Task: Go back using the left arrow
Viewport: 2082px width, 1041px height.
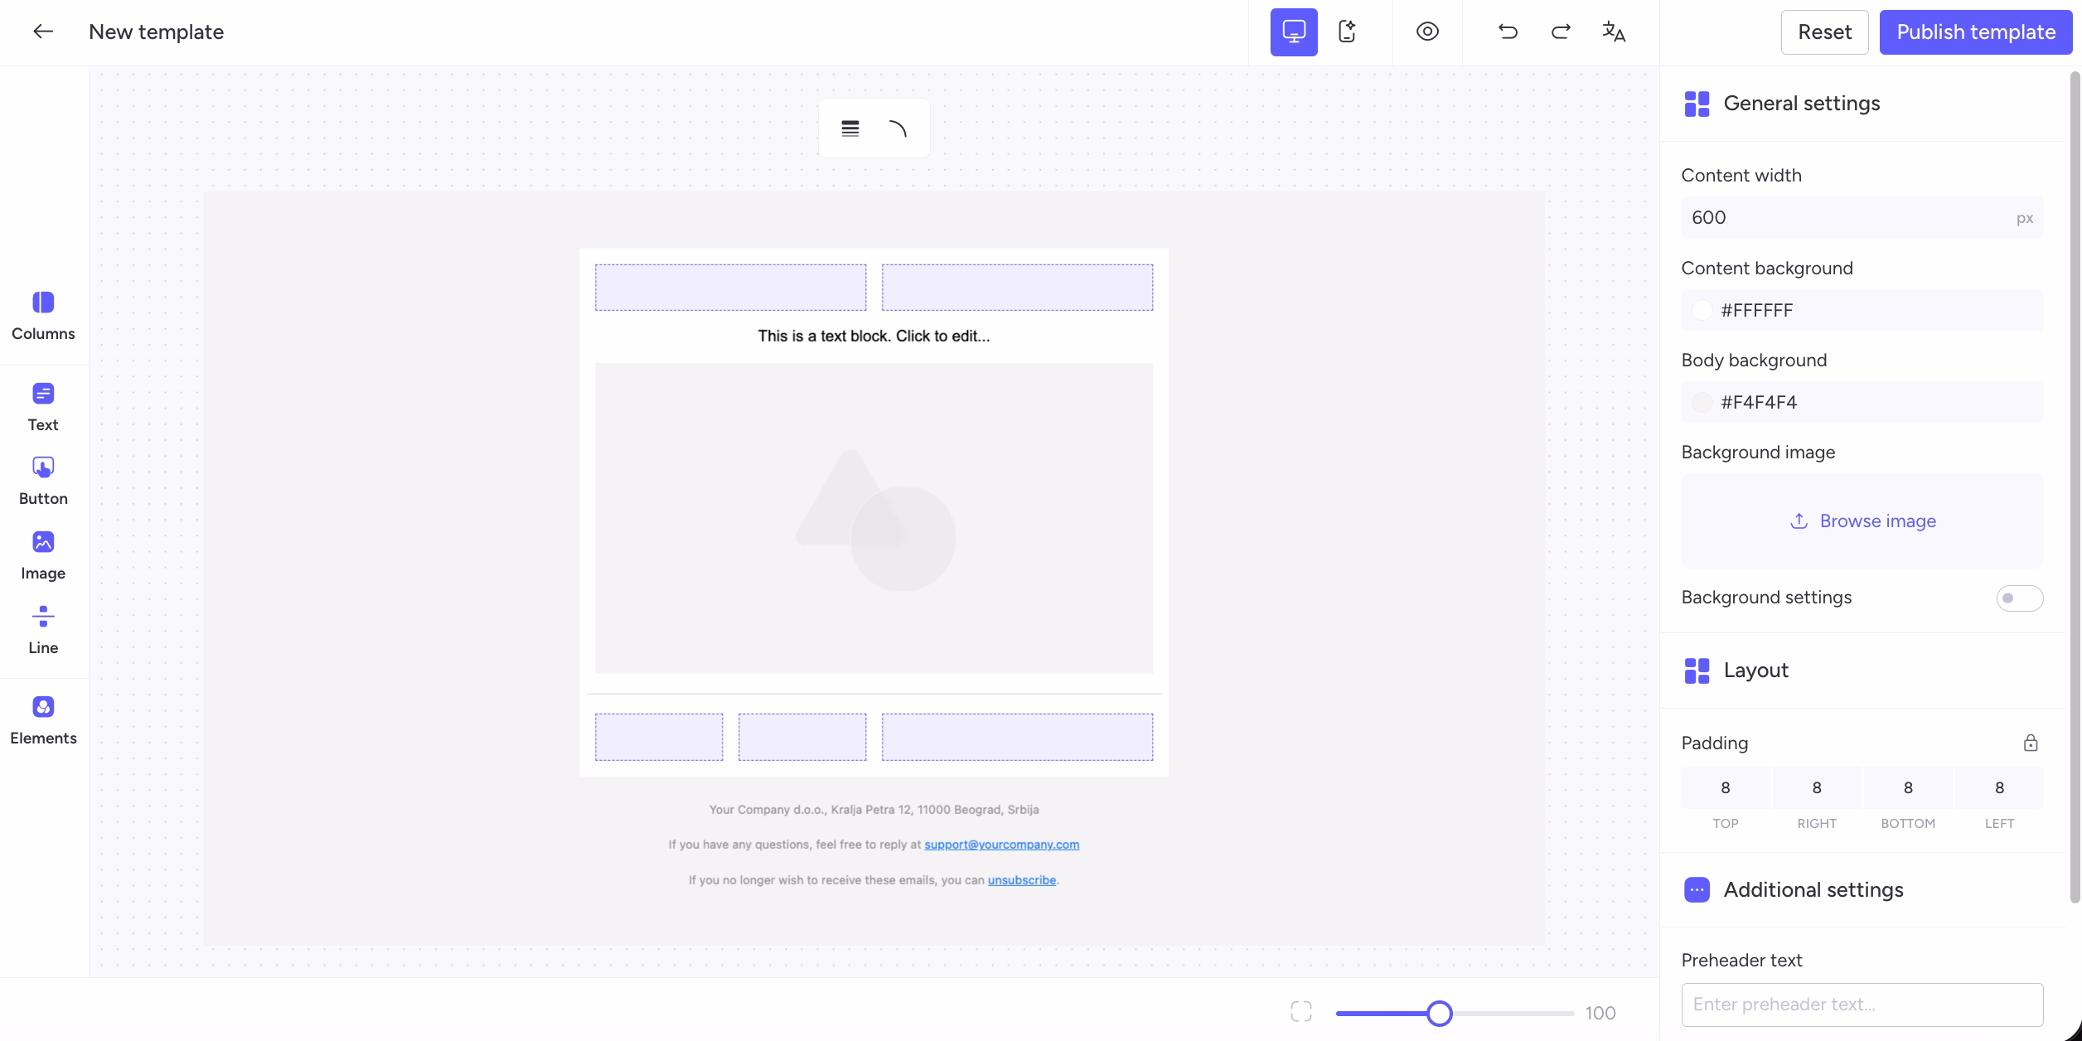Action: [43, 31]
